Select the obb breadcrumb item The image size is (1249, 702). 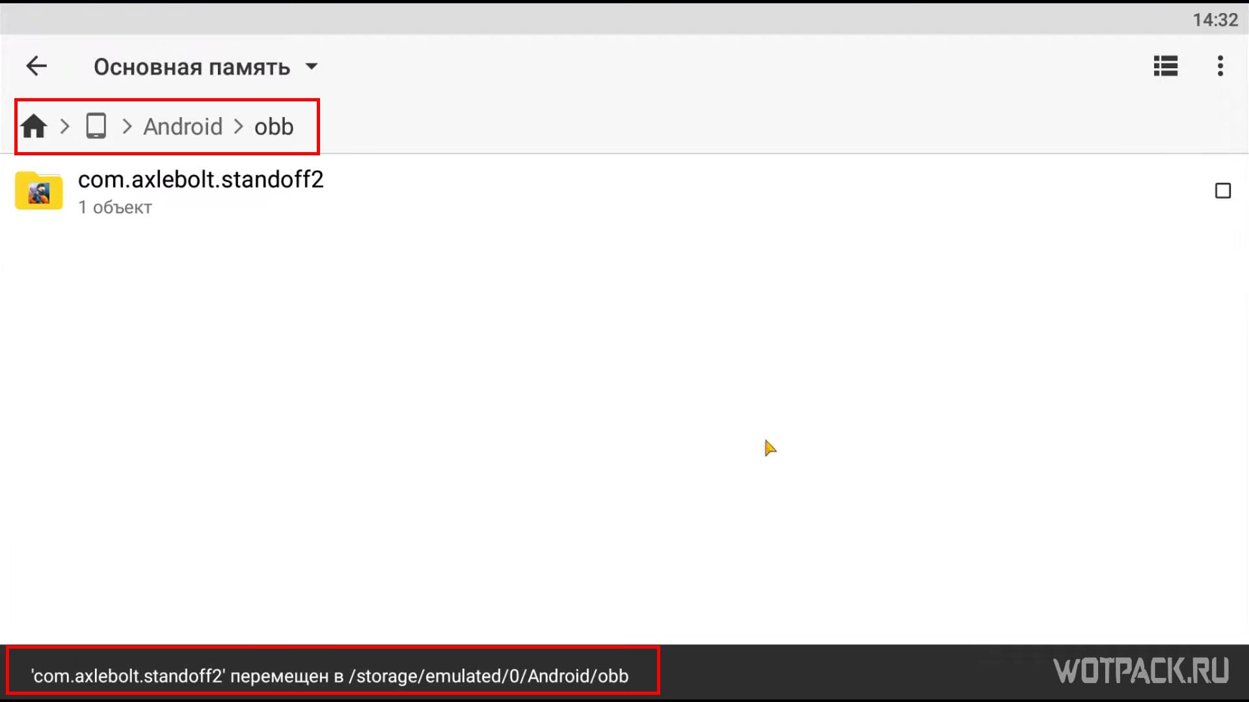(273, 126)
